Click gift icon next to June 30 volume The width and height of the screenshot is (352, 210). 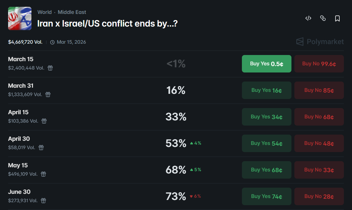(43, 201)
